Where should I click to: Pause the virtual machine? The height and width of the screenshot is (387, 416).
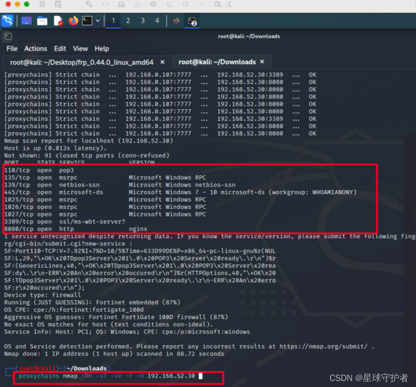(x=42, y=4)
